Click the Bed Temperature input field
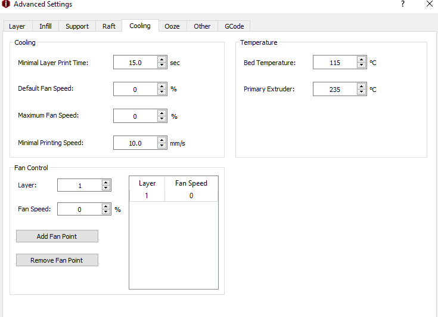438x317 pixels. [x=334, y=63]
